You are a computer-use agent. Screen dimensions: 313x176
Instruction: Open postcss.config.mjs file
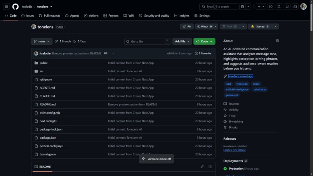point(51,146)
